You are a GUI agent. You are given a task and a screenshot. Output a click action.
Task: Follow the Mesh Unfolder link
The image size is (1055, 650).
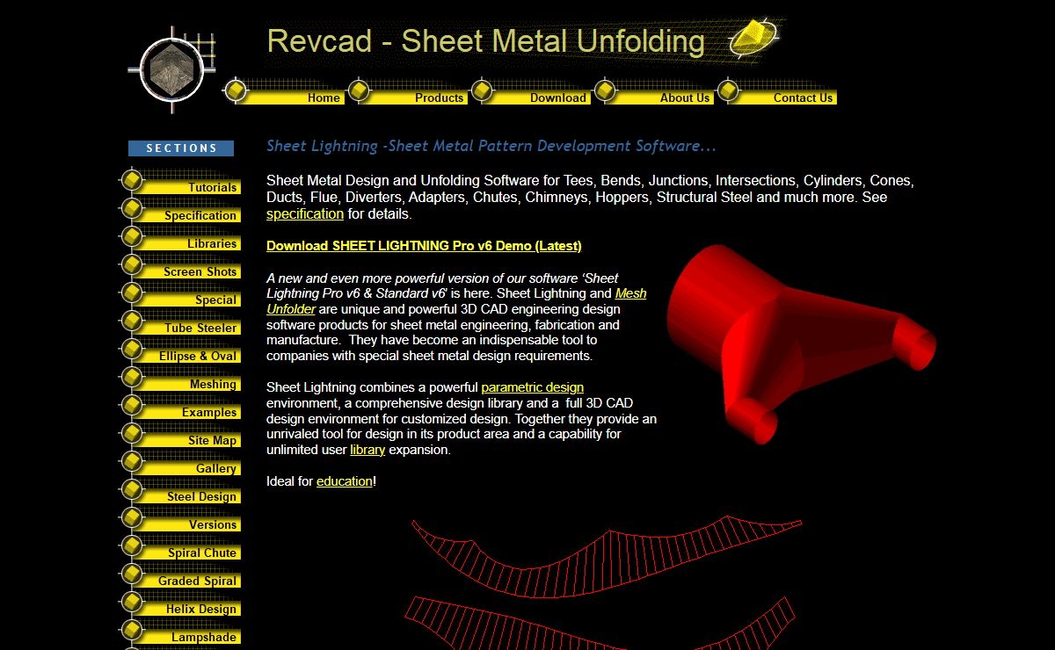pyautogui.click(x=456, y=301)
